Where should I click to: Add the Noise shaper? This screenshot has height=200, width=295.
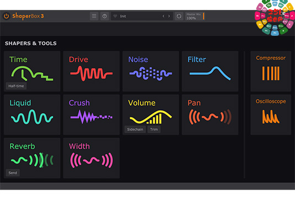click(151, 71)
